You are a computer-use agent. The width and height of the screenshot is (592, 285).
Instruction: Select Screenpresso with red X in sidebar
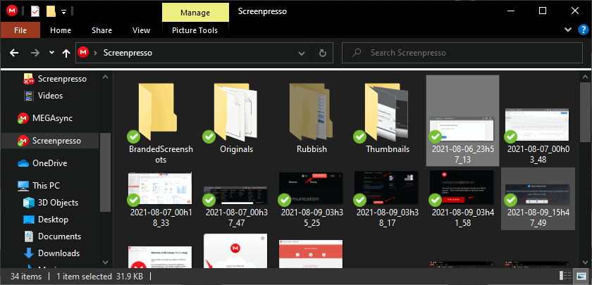coord(55,79)
